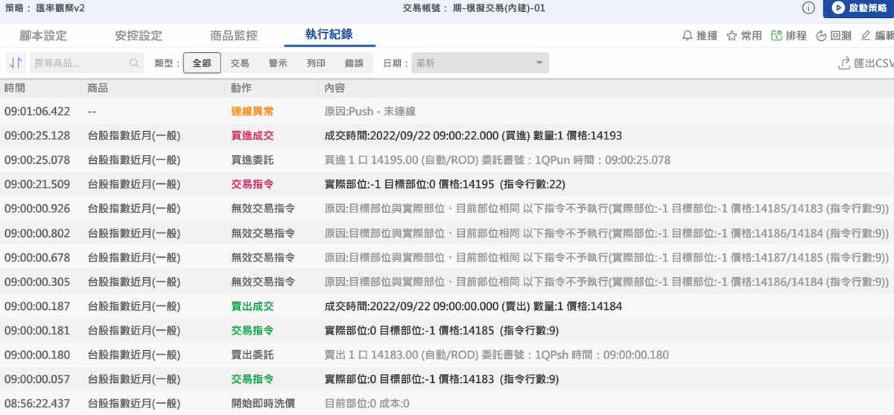The height and width of the screenshot is (415, 894).
Task: Click 啟動策略 button
Action: pos(858,8)
